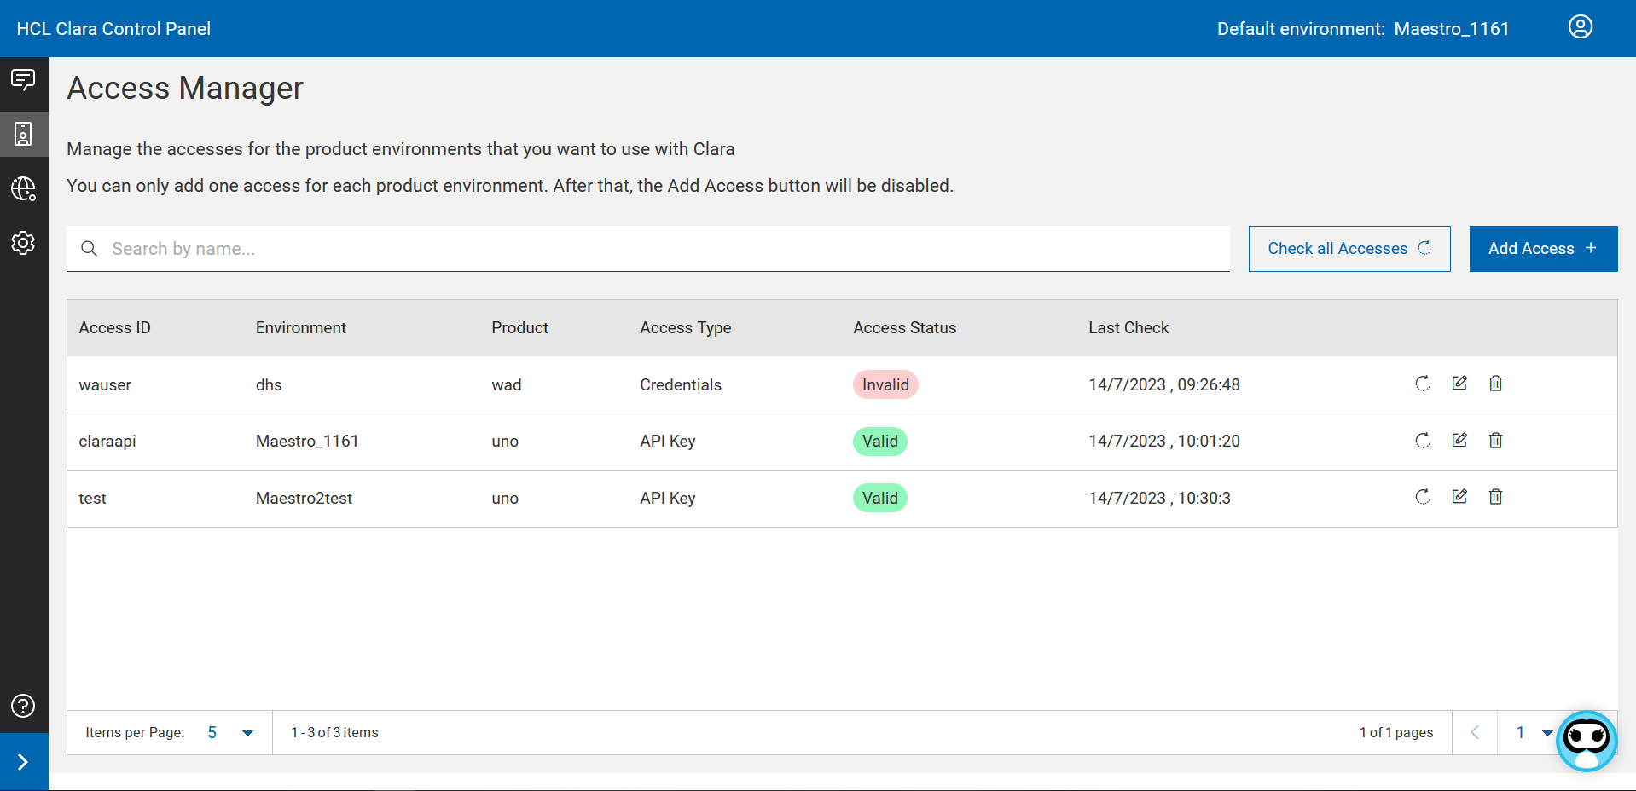Click the 1 of 1 pages label
The image size is (1636, 791).
coord(1396,733)
